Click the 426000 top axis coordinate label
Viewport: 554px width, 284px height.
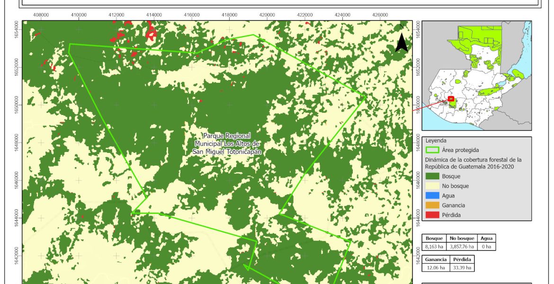tap(380, 15)
